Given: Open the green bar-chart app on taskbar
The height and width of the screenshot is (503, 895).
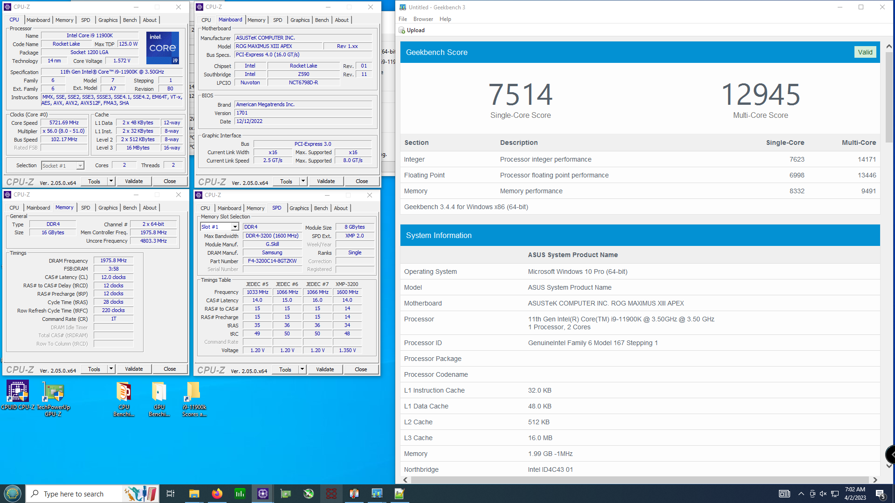Looking at the screenshot, I should tap(240, 494).
